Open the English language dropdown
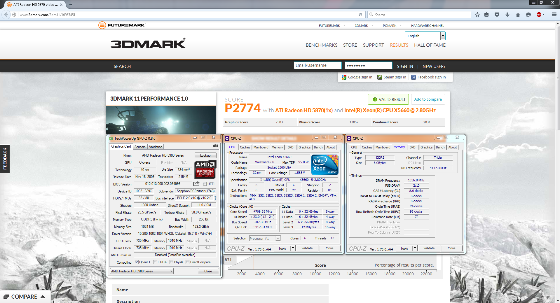 tap(425, 36)
